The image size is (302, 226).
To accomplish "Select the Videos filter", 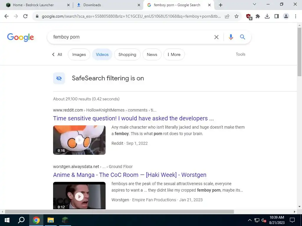I will point(102,54).
